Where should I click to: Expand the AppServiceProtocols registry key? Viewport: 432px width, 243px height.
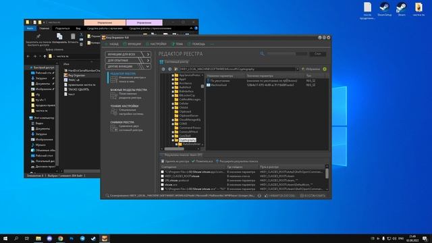point(173,75)
